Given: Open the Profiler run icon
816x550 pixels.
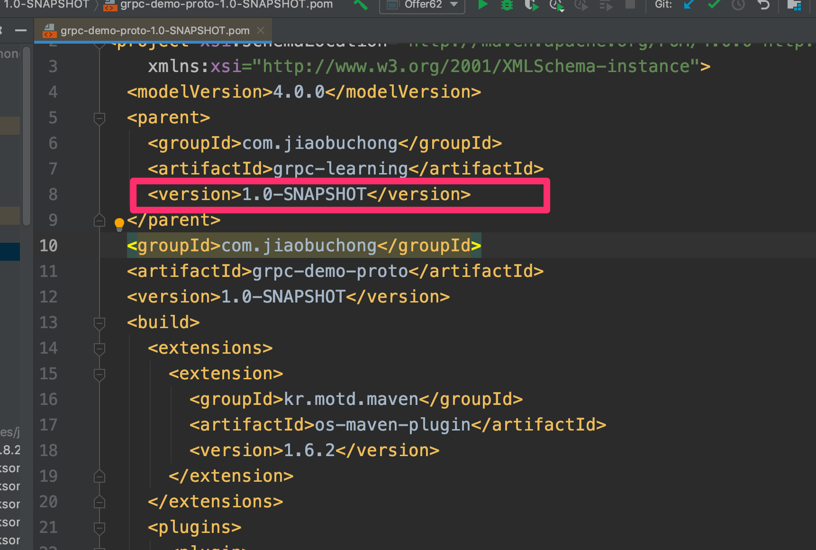Looking at the screenshot, I should click(557, 5).
